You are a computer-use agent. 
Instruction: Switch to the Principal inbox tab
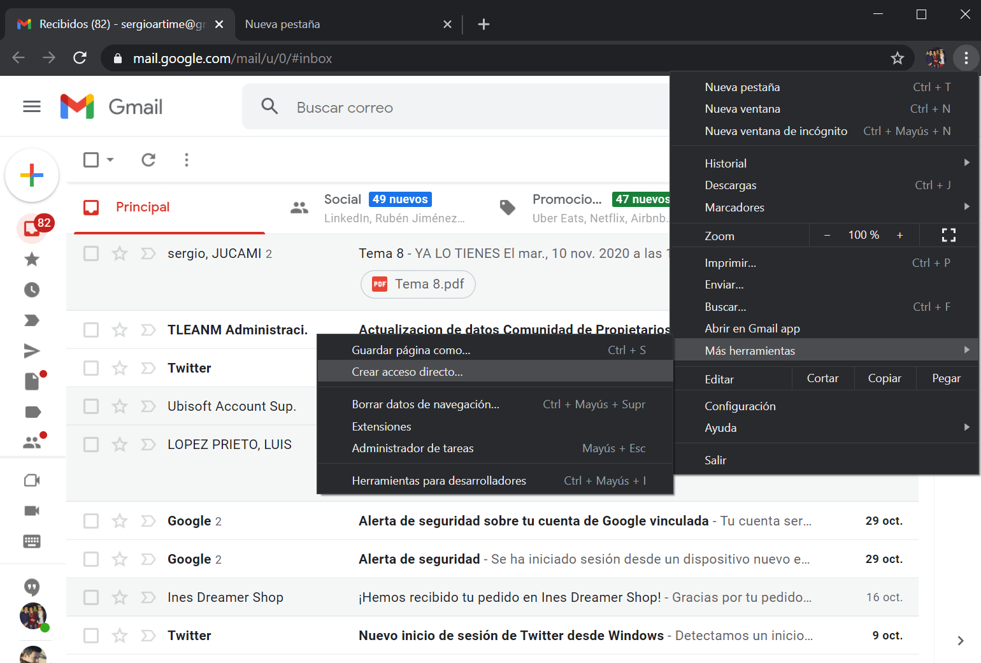[169, 208]
